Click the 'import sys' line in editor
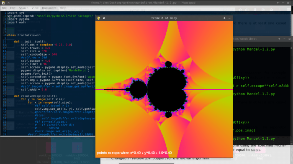This screenshot has width=293, height=164. pos(16,13)
